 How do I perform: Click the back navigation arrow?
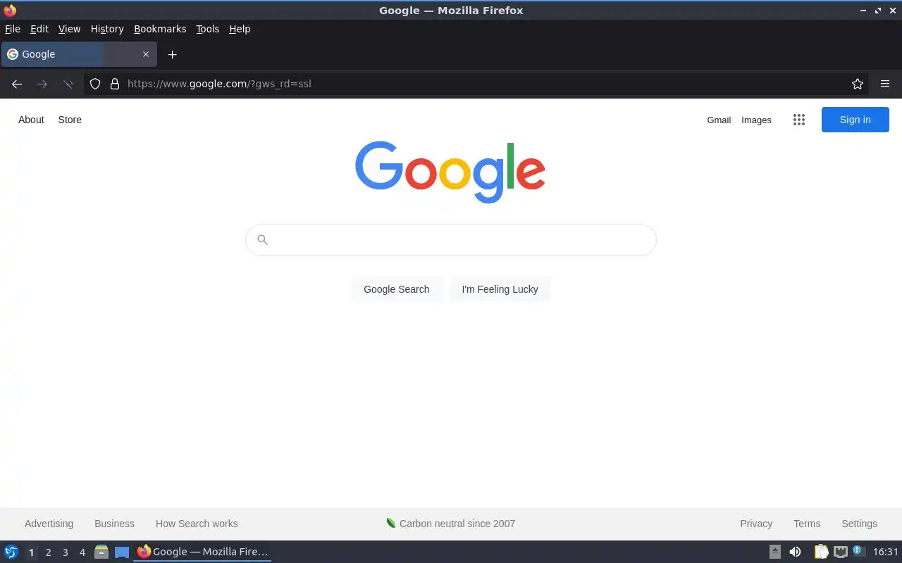coord(17,84)
